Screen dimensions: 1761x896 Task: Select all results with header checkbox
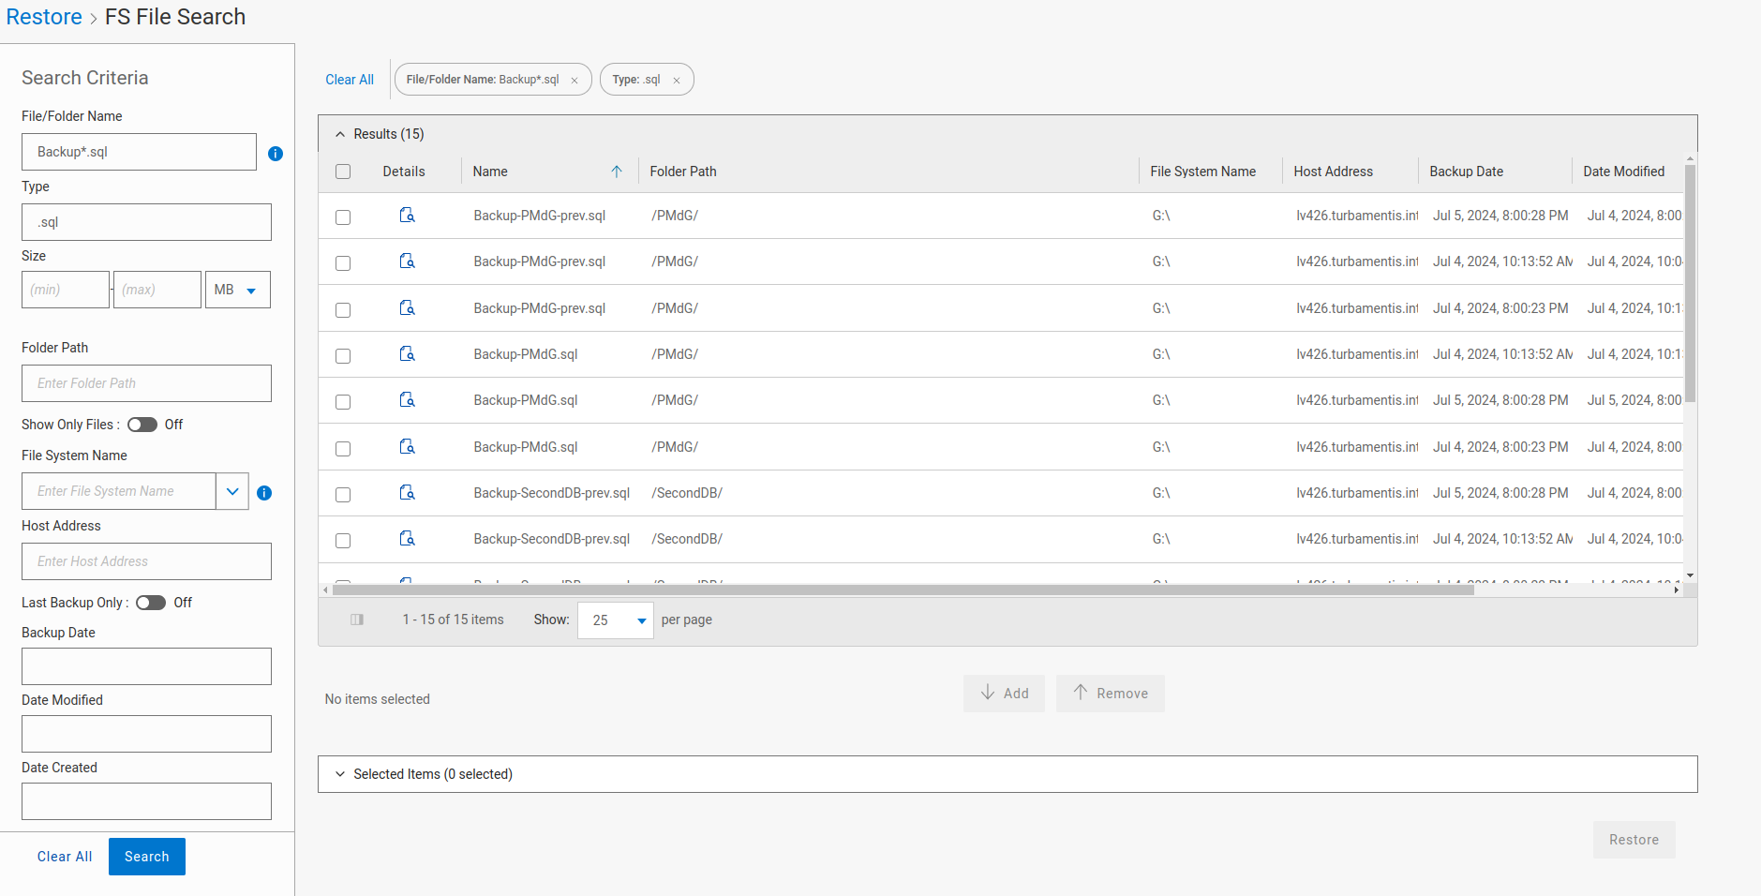tap(343, 172)
